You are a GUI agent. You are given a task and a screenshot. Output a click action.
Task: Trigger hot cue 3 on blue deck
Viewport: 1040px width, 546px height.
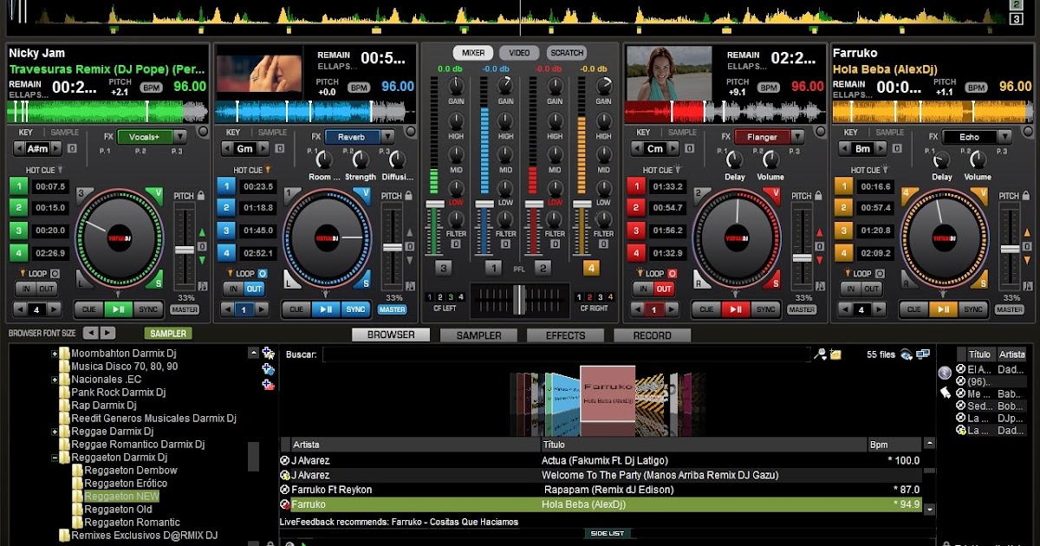[x=224, y=231]
